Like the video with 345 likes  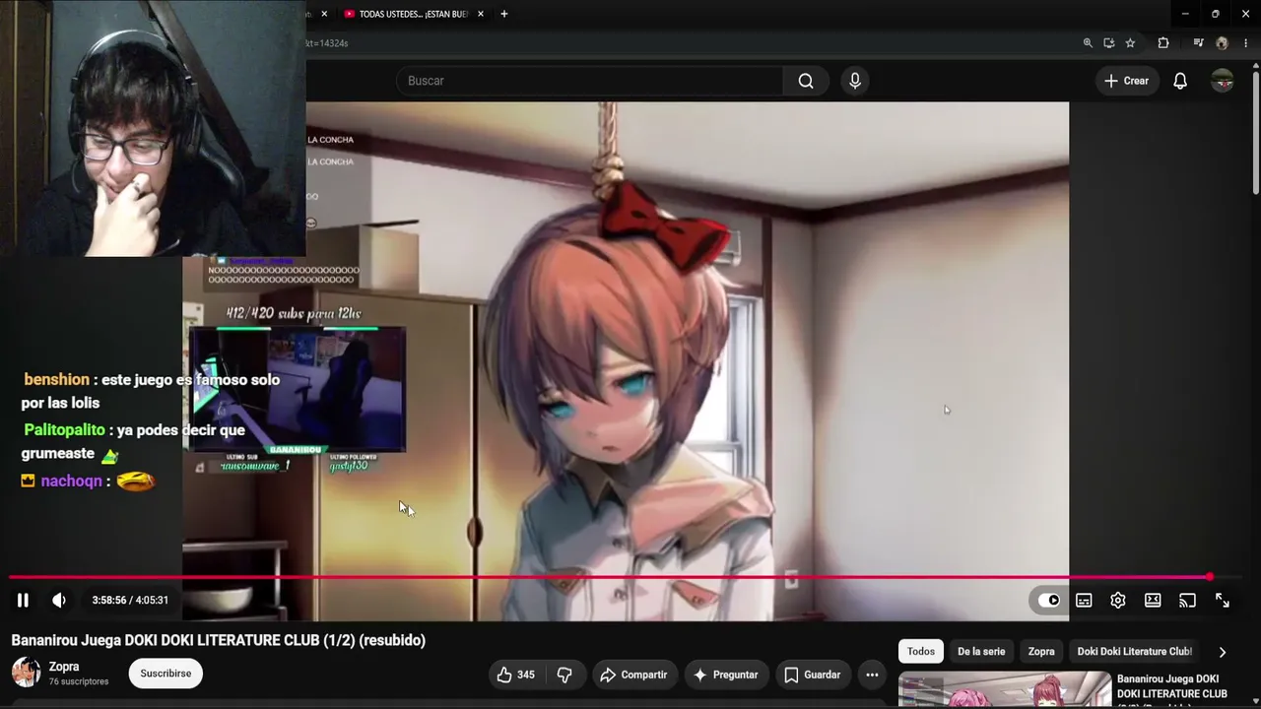515,675
